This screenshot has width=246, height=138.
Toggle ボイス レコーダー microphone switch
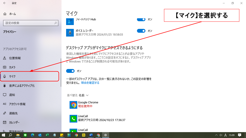click(x=141, y=31)
